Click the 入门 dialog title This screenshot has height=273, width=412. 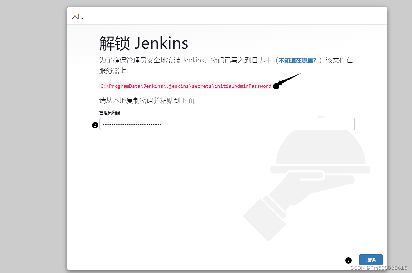point(78,16)
